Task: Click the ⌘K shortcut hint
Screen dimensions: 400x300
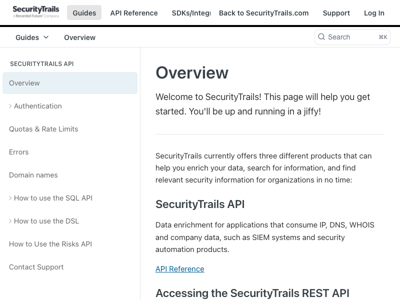Action: 383,37
